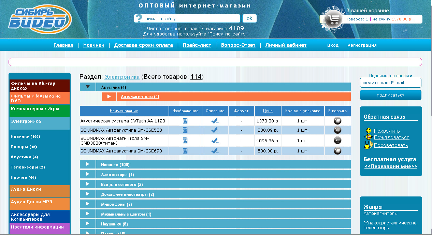The image size is (432, 235).
Task: View description of SOUNDMAX Автоакустика SM-CSE693
Action: pyautogui.click(x=215, y=151)
